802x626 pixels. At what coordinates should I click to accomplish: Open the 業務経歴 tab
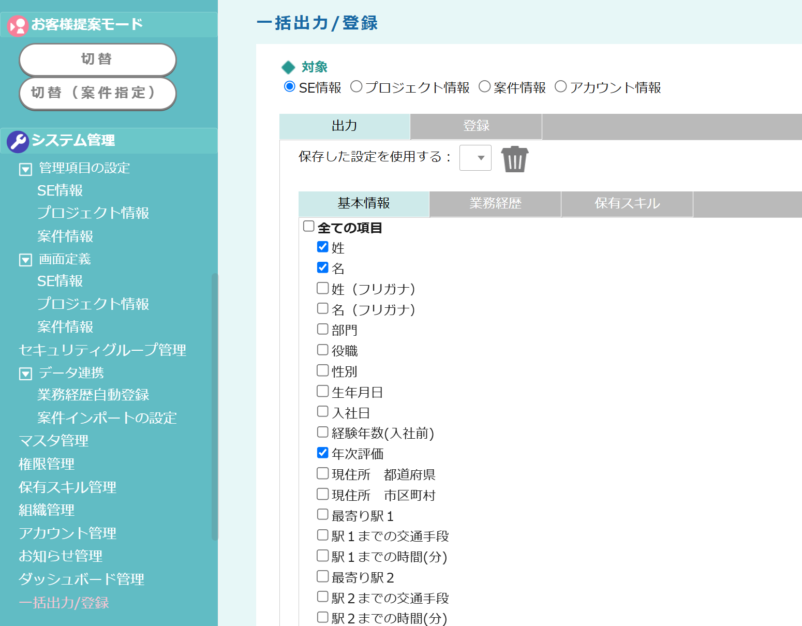tap(495, 204)
